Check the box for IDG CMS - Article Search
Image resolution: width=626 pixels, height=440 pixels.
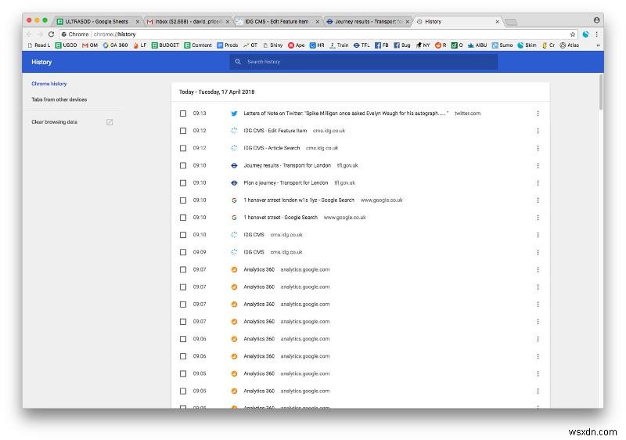183,148
